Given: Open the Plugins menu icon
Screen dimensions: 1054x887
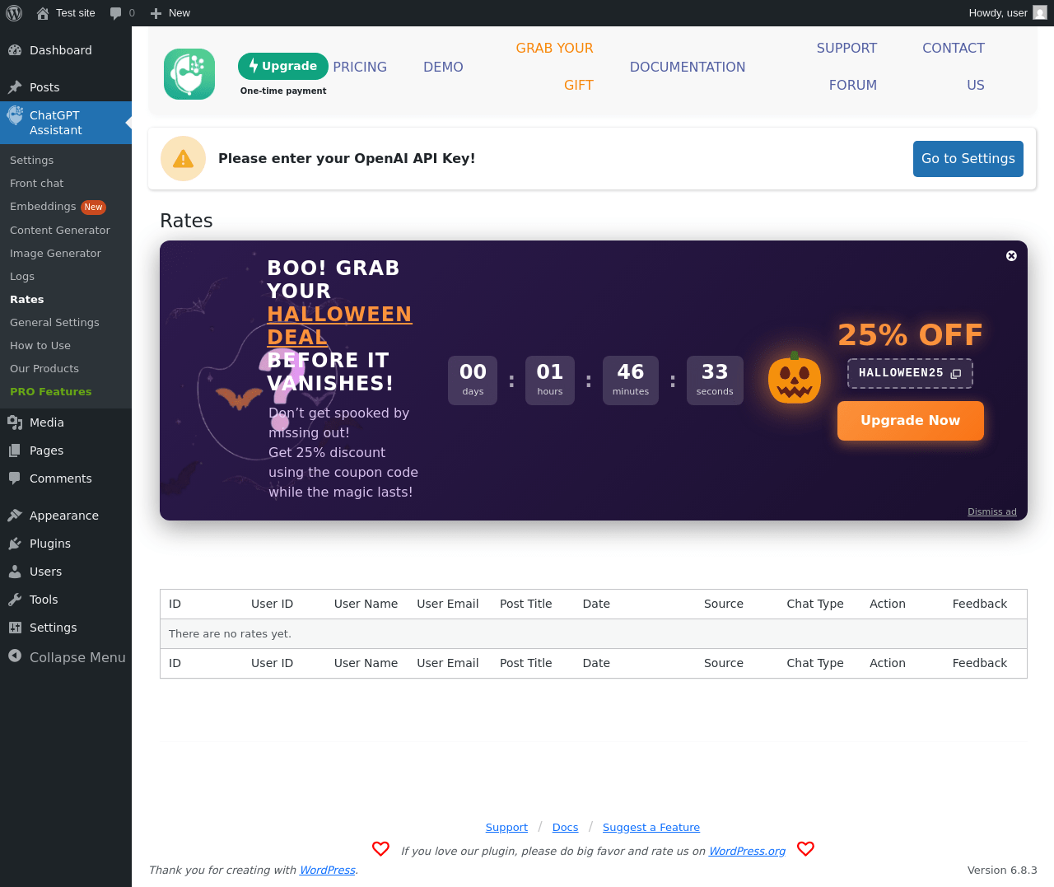Looking at the screenshot, I should click(15, 544).
